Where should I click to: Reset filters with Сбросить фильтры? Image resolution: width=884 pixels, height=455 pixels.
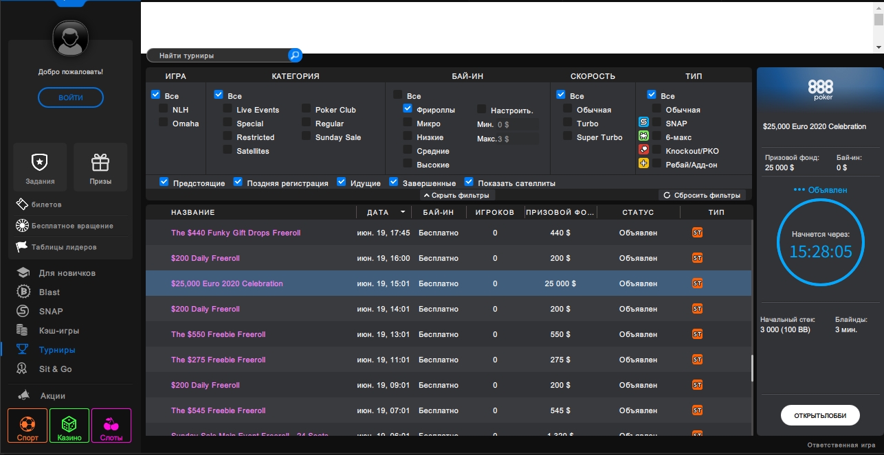[702, 196]
